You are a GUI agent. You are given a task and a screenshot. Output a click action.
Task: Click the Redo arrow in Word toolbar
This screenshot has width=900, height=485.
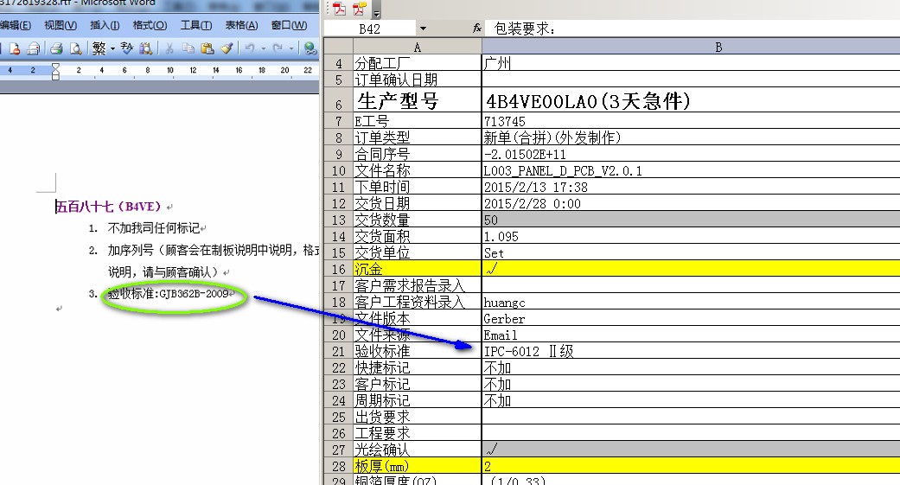pyautogui.click(x=278, y=48)
